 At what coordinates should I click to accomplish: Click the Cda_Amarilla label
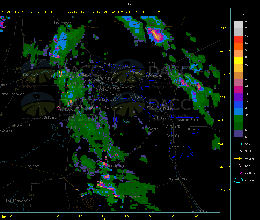coord(22,125)
